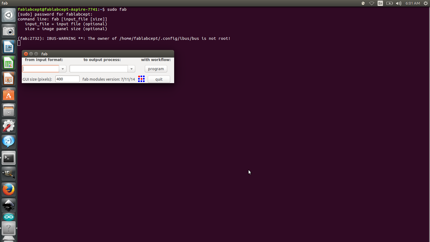Open LibreOffice Impress presentation icon
This screenshot has width=430, height=242.
(9, 79)
